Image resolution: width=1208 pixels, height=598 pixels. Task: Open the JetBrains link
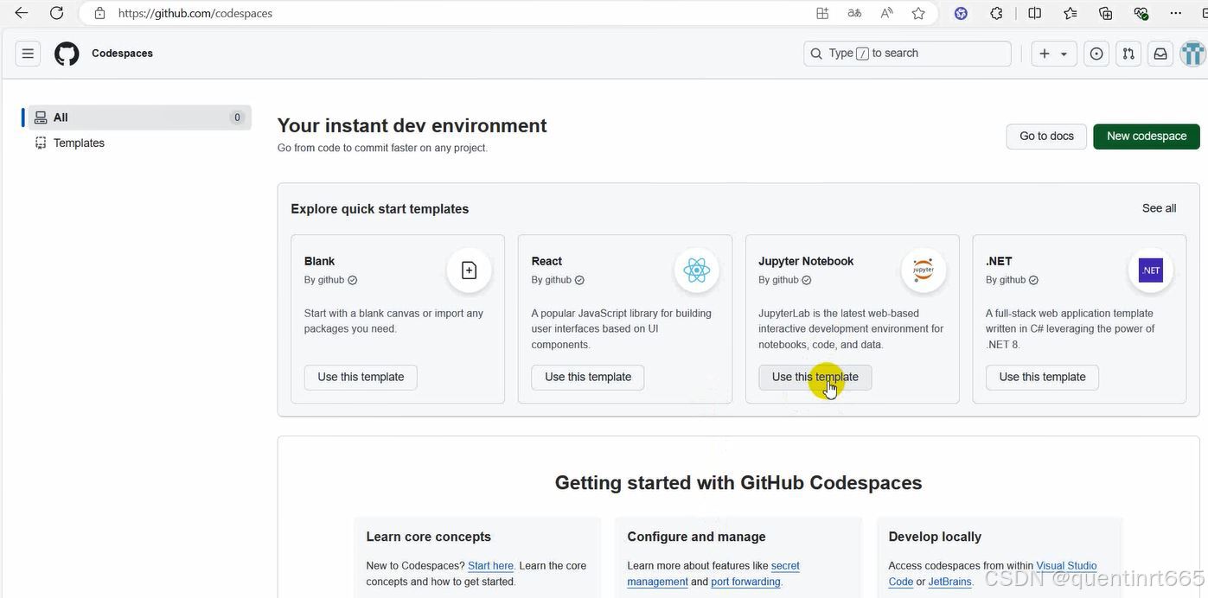point(949,582)
